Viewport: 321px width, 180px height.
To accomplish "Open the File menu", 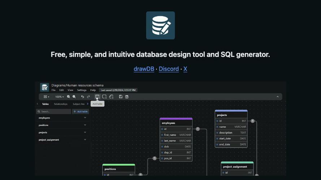I will click(53, 90).
